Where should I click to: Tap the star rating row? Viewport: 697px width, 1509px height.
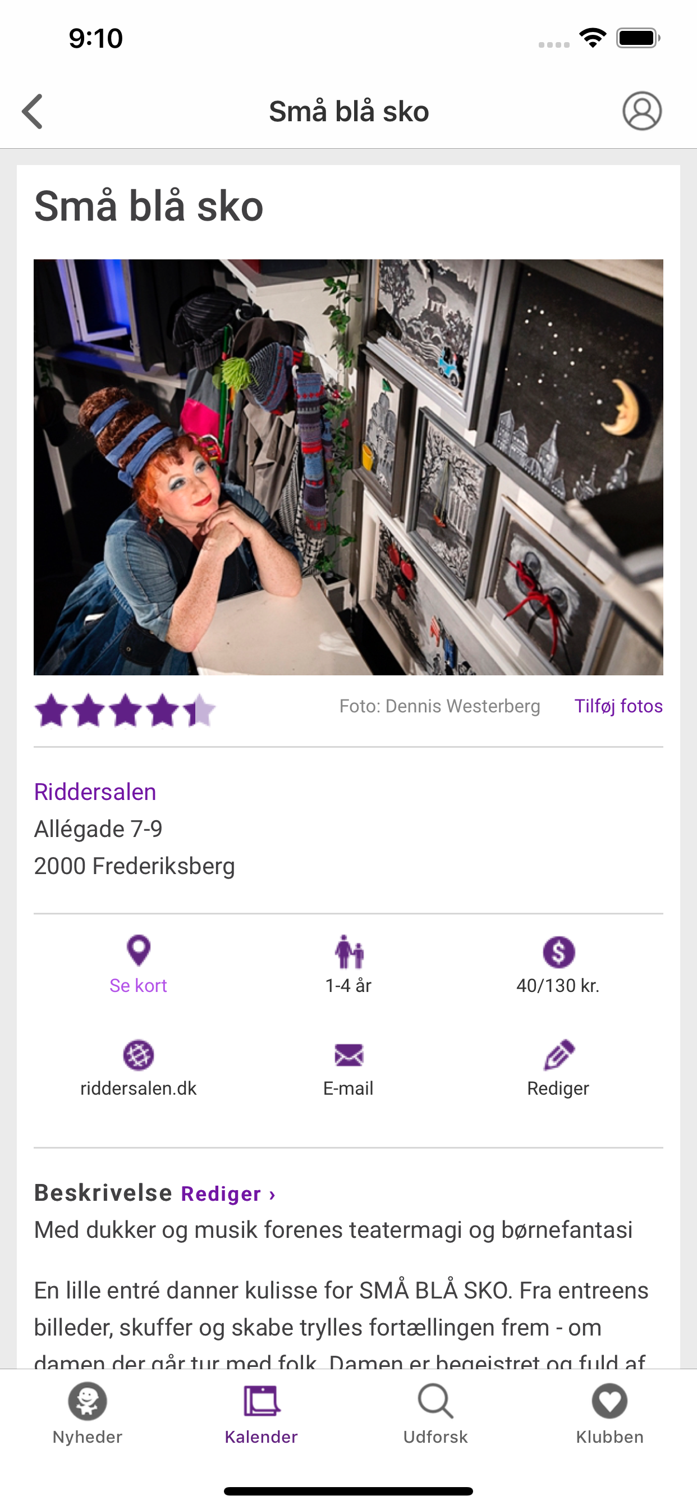coord(125,710)
